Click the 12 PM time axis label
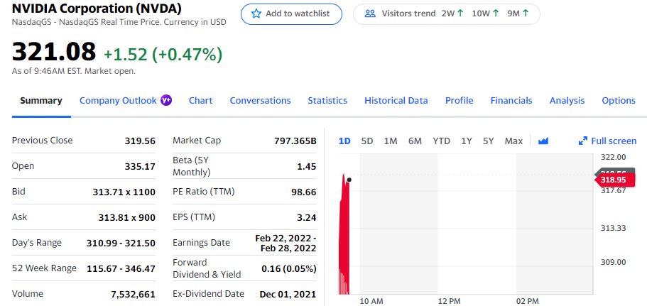This screenshot has width=647, height=306. (x=449, y=302)
